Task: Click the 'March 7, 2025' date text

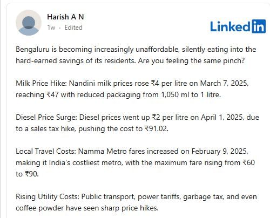Action: (x=224, y=84)
